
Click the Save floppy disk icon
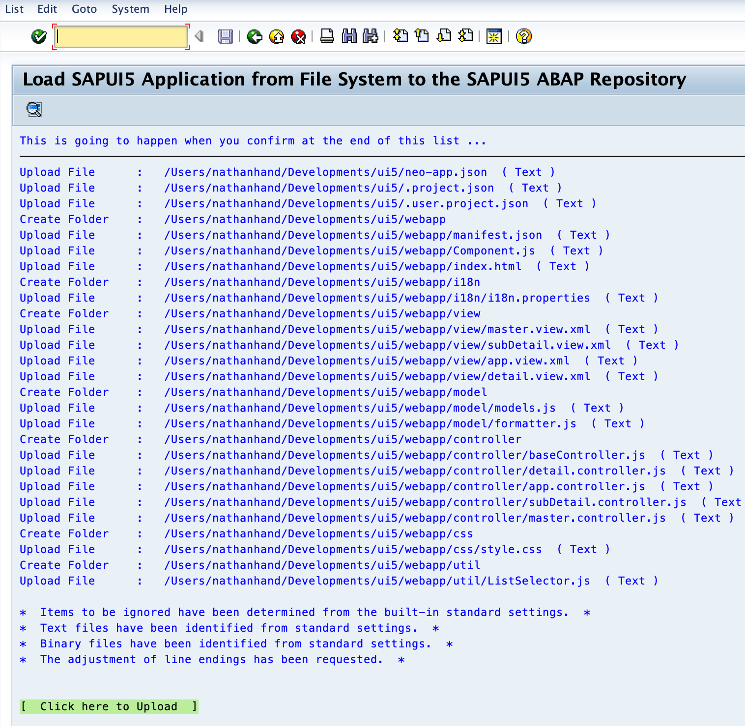[226, 36]
